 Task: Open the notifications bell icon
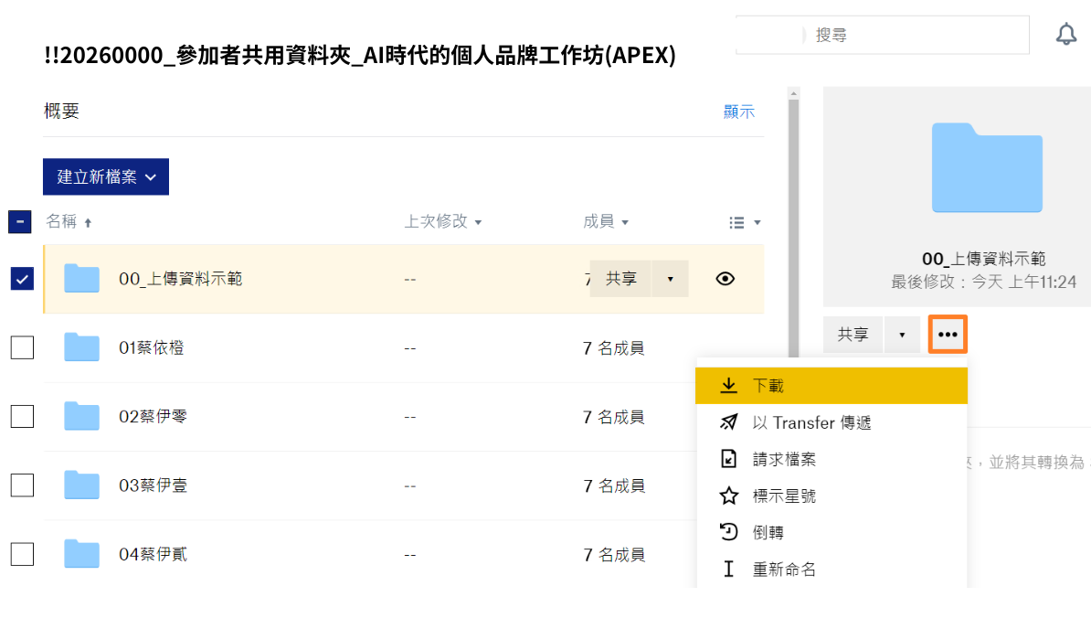(1066, 34)
